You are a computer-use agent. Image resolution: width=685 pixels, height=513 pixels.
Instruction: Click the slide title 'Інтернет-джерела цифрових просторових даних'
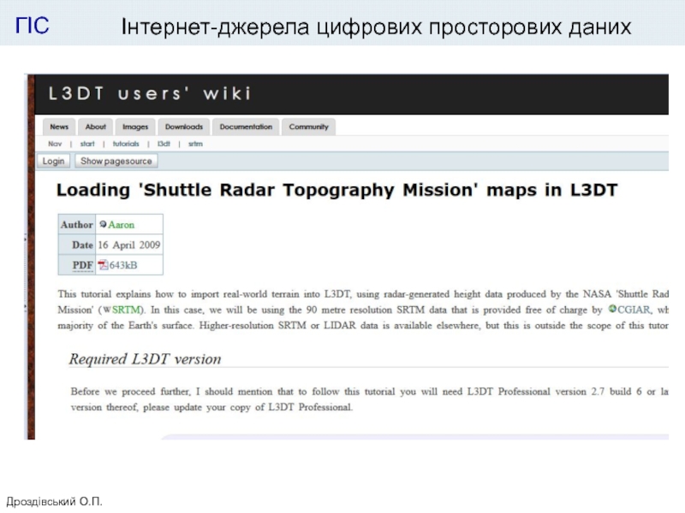pyautogui.click(x=376, y=27)
